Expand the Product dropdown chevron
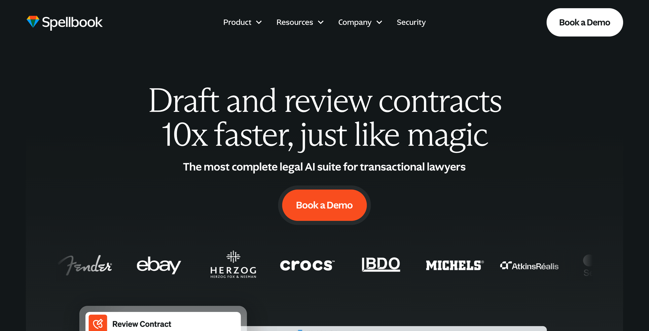The height and width of the screenshot is (331, 649). pyautogui.click(x=259, y=22)
